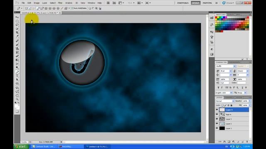Open the font family dropdown
Viewport: 266px width, 149px height.
click(234, 66)
